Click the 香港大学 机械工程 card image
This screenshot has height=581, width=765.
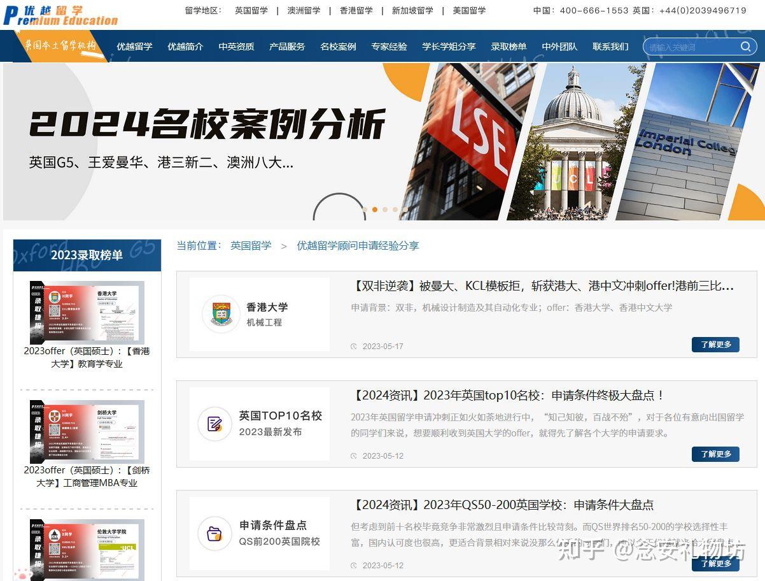coord(260,314)
